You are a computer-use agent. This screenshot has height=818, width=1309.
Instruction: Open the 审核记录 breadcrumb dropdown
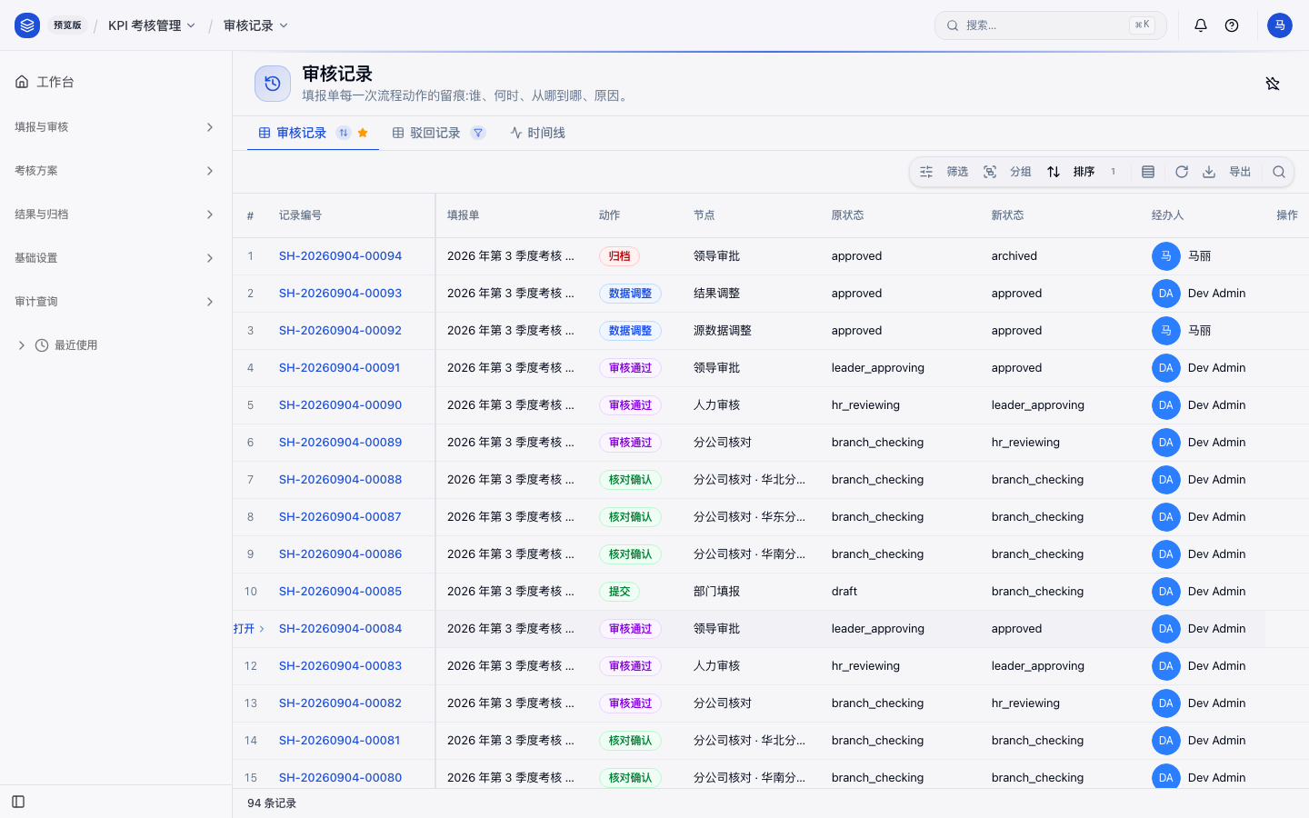pos(256,25)
